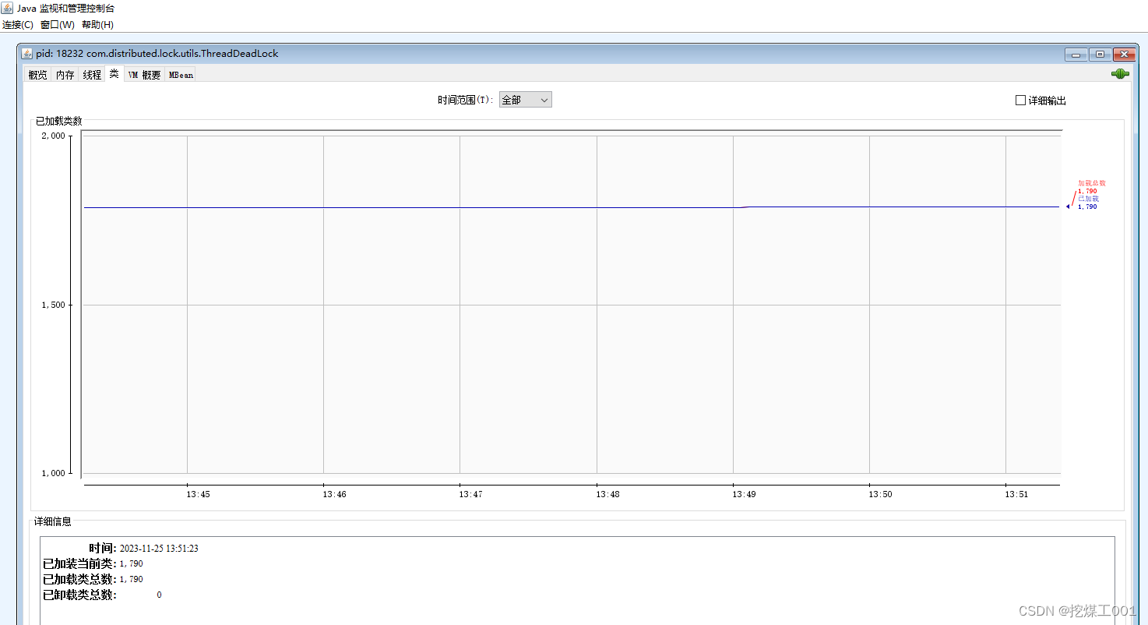The width and height of the screenshot is (1148, 625).
Task: Click the 13:47 time axis label
Action: 471,494
